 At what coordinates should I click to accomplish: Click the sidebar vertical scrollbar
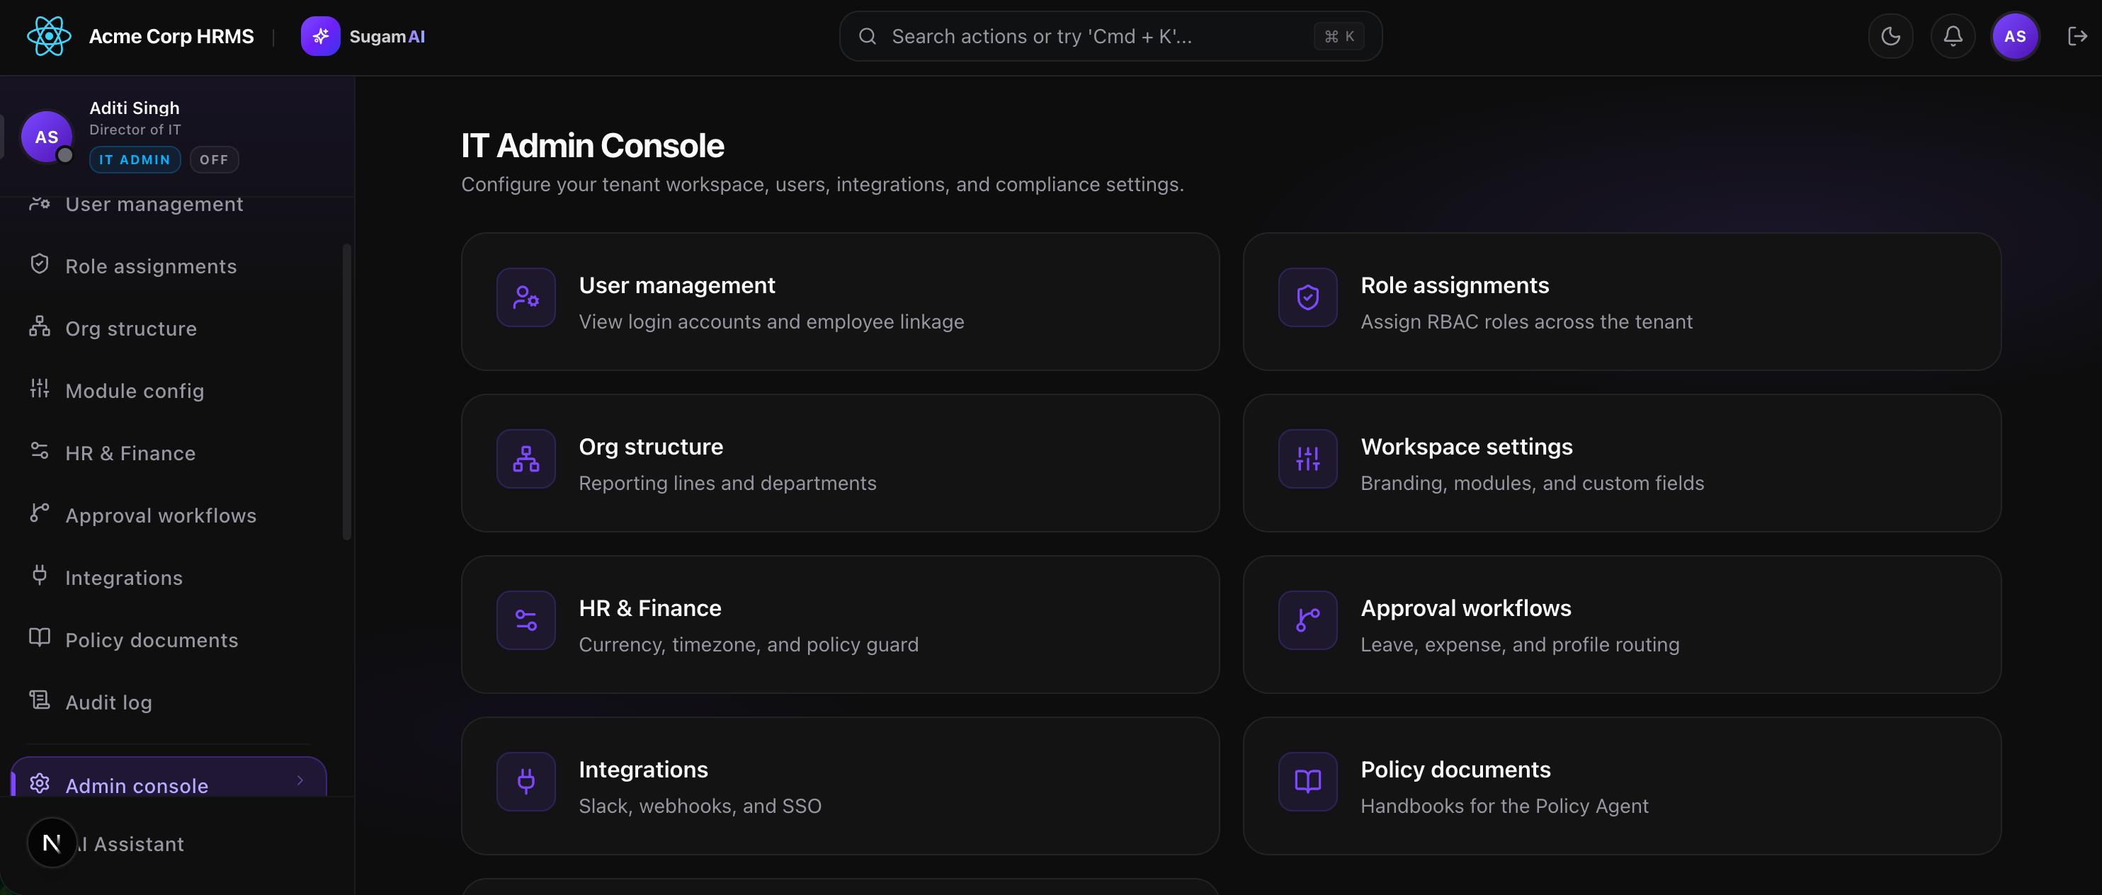tap(347, 392)
